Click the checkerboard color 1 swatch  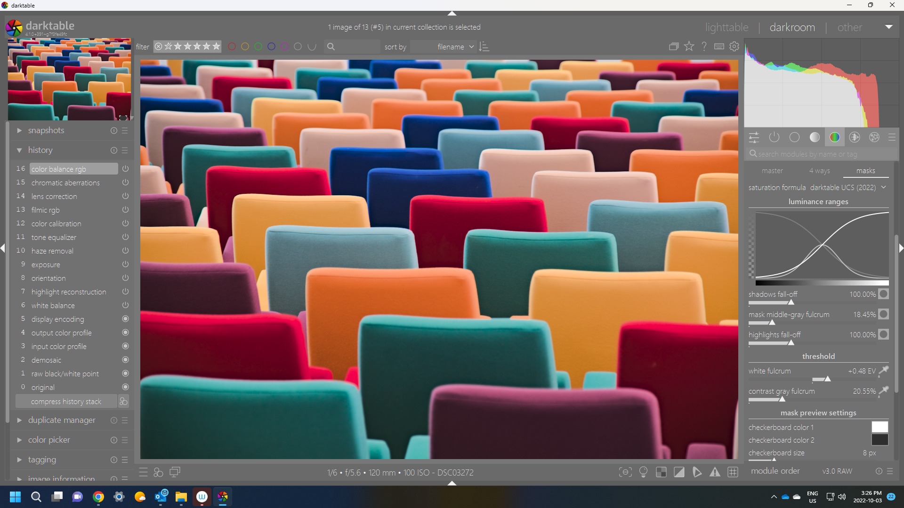[879, 427]
